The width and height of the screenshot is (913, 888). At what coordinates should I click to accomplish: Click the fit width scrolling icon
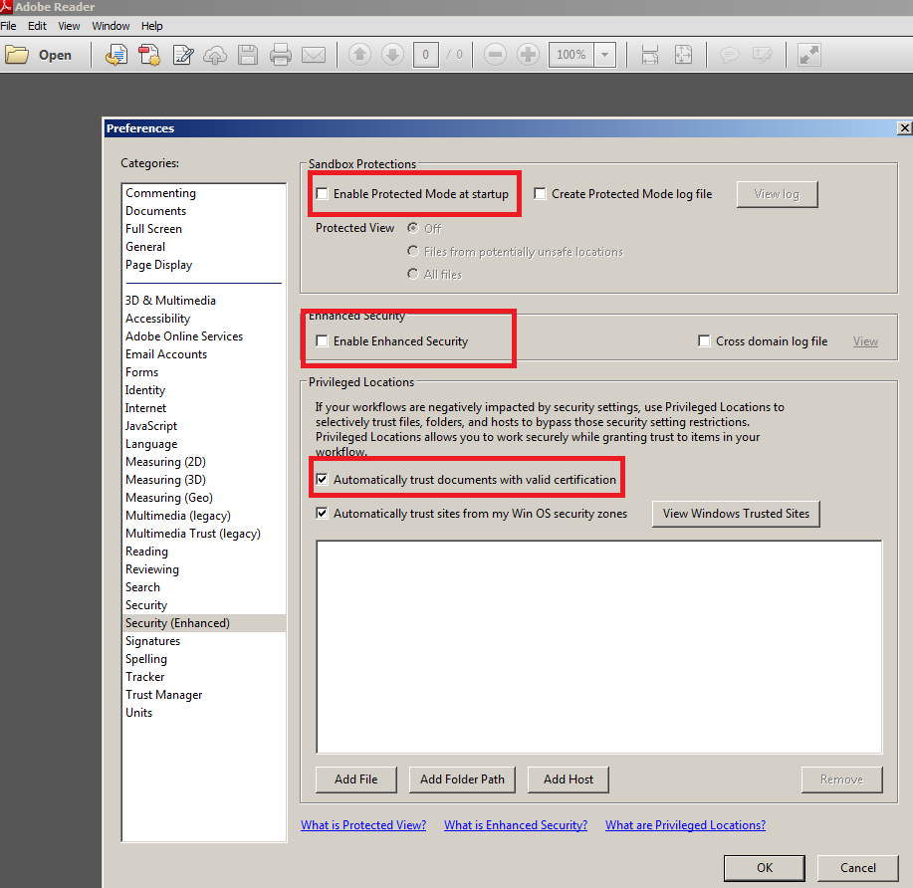[650, 55]
